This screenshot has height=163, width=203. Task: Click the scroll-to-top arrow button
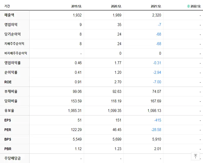click(195, 156)
